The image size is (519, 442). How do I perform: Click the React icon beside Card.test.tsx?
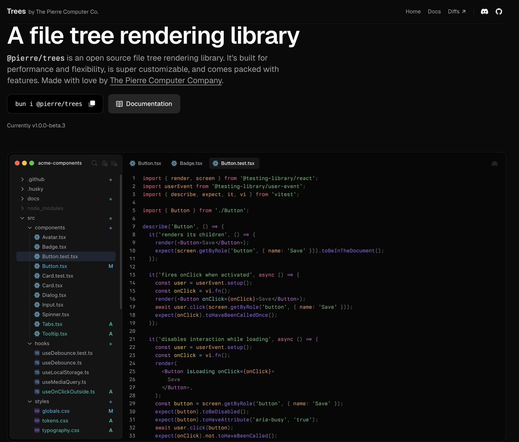[x=37, y=276]
